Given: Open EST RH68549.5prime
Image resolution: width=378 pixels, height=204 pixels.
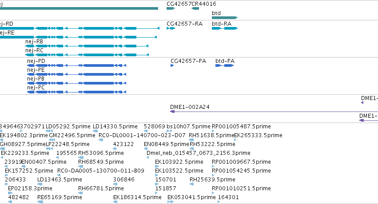Looking at the screenshot, I should [x=101, y=162].
